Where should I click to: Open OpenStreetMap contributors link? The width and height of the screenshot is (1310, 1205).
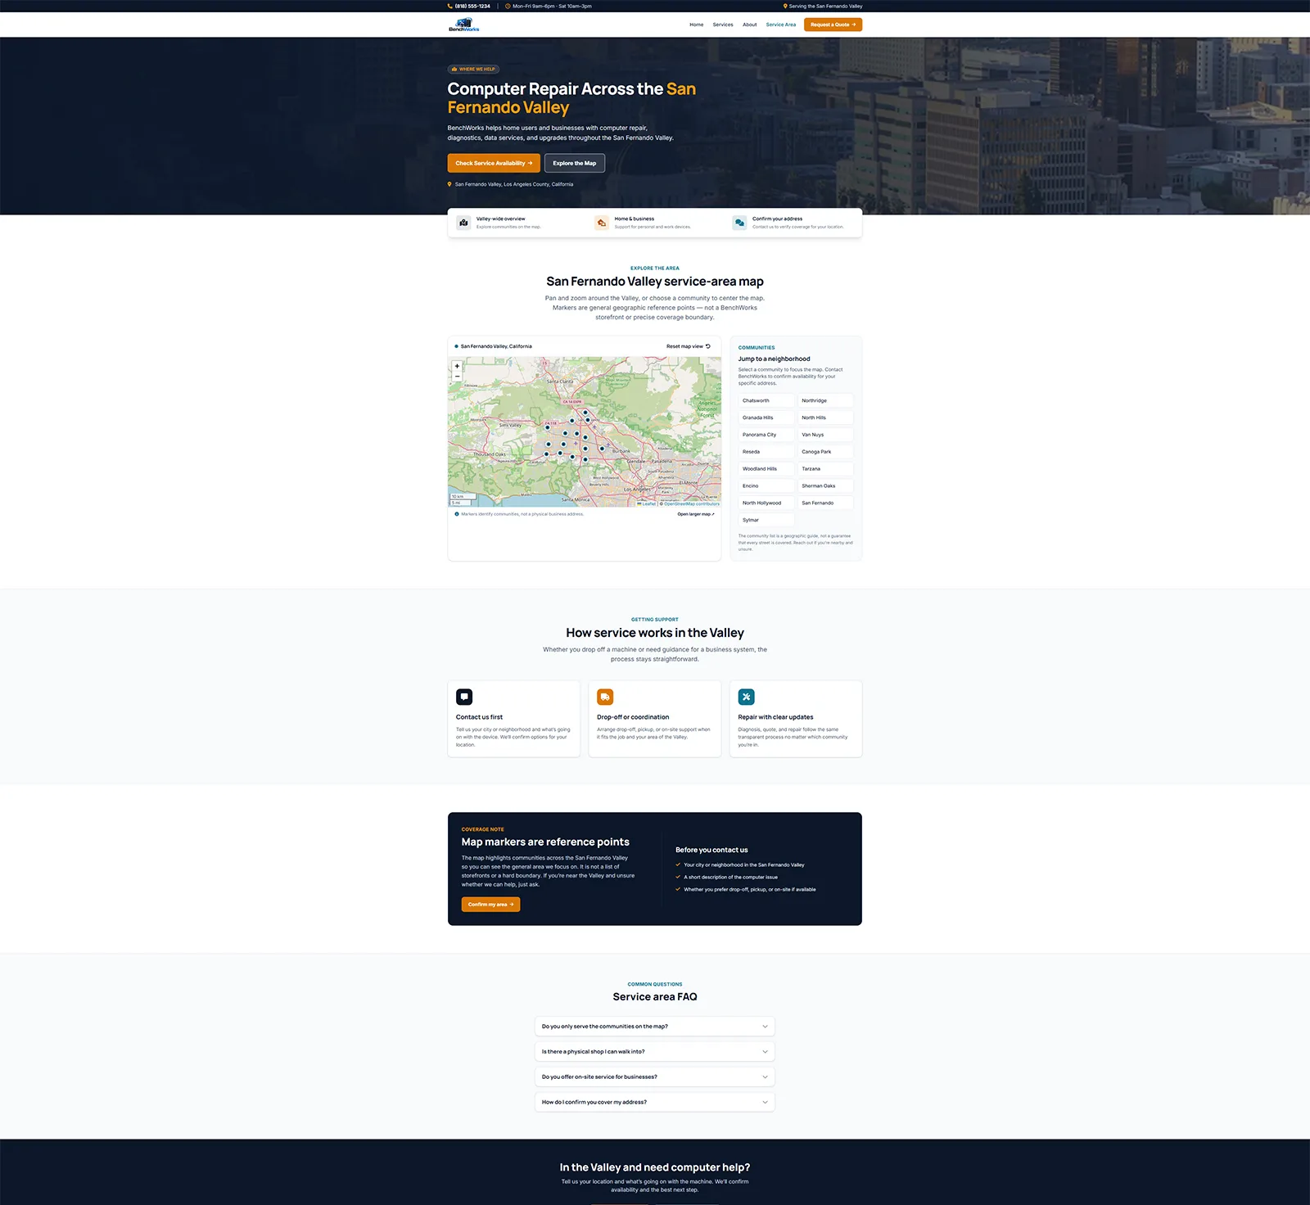point(692,504)
